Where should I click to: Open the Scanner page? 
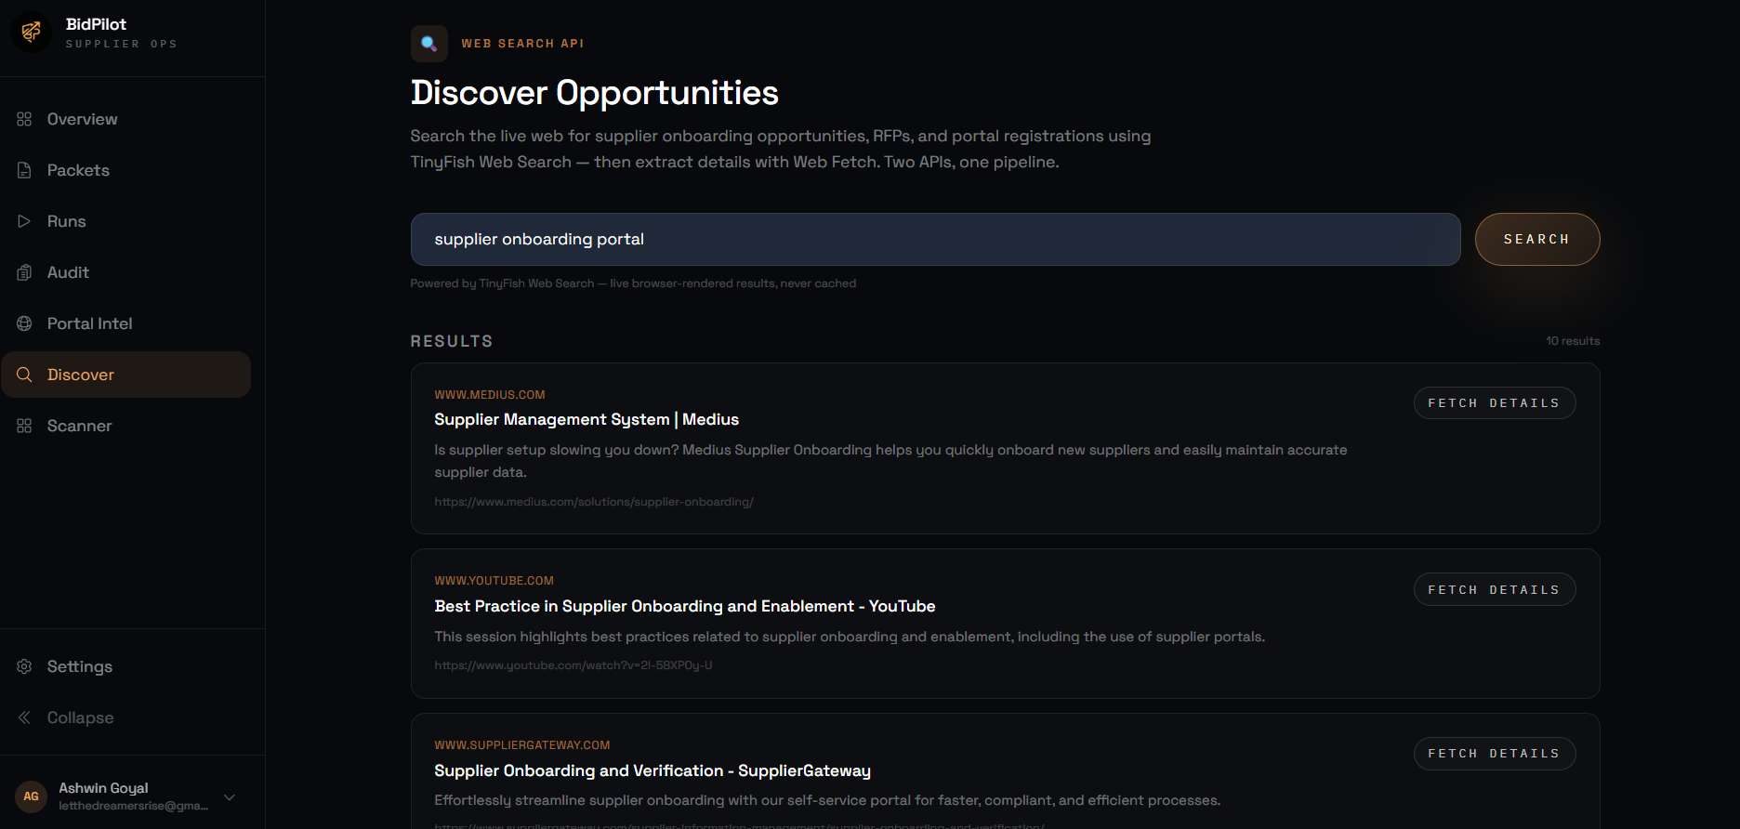[125, 426]
